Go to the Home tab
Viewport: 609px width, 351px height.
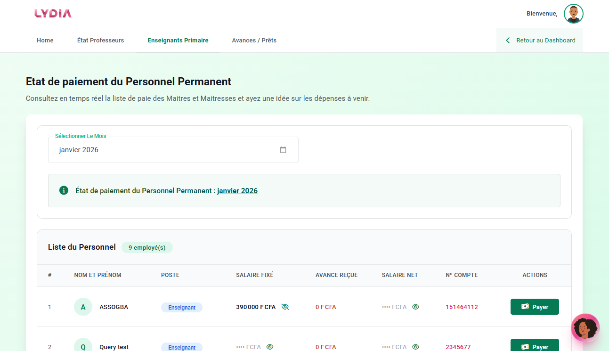pyautogui.click(x=45, y=41)
